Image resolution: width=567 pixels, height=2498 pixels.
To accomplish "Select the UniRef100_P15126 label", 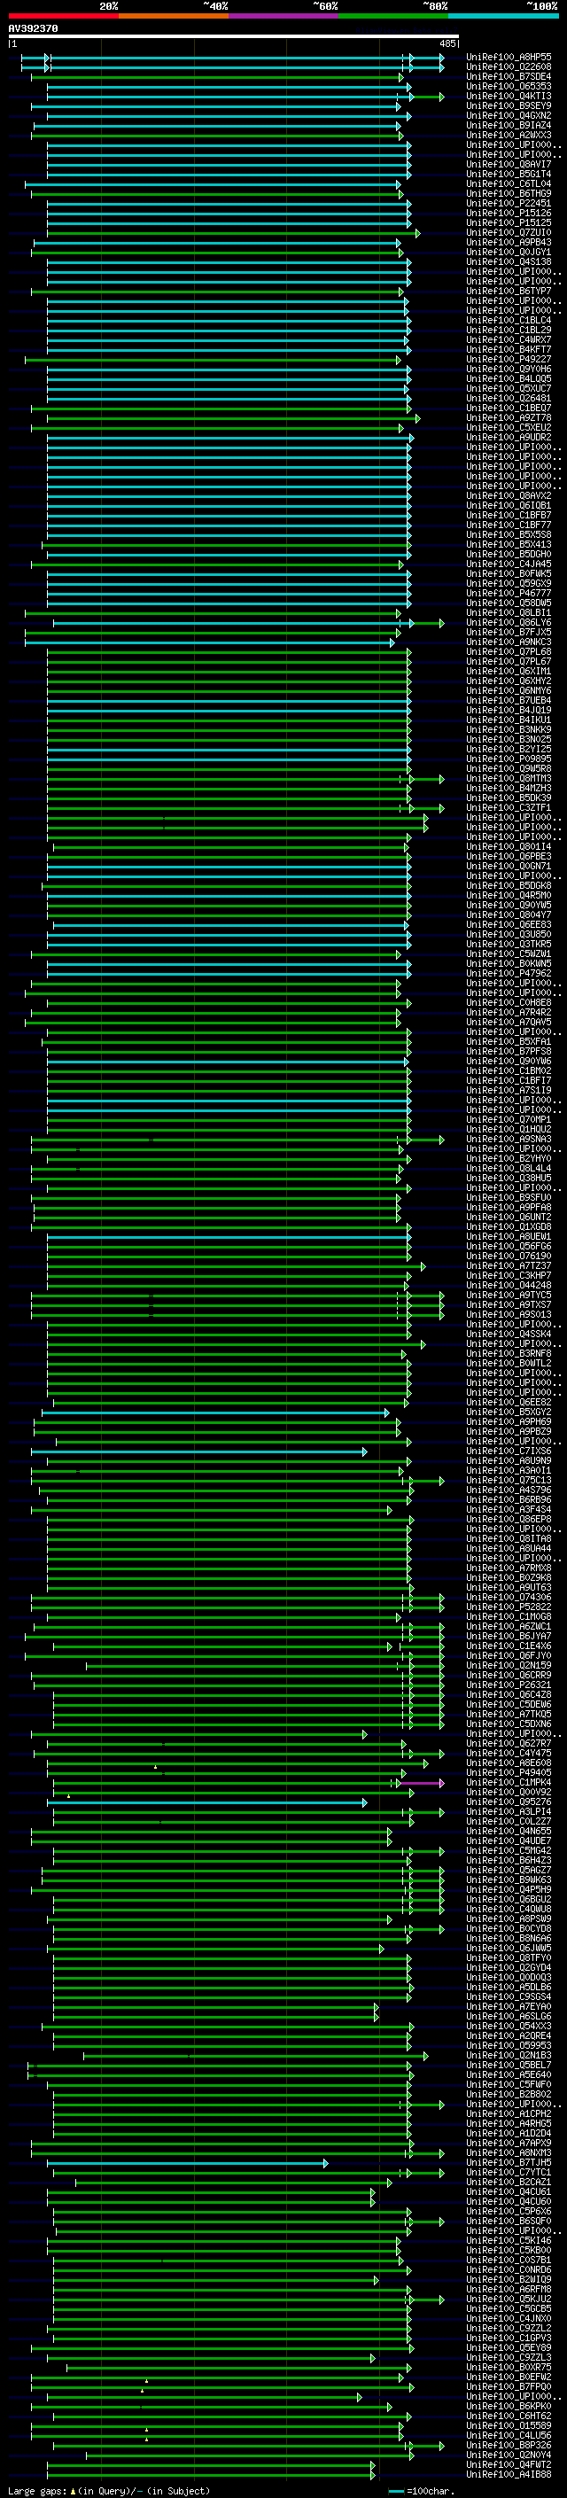I will tap(509, 214).
